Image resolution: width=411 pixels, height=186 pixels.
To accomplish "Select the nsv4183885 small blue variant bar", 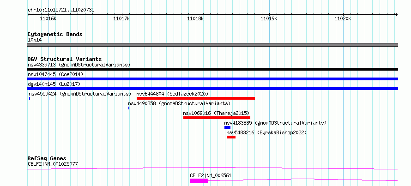I will coord(227,127).
